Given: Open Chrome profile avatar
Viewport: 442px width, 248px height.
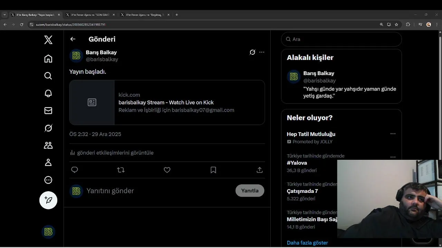Looking at the screenshot, I should coord(429,24).
